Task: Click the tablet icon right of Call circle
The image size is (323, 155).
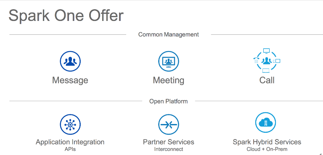Action: [277, 61]
